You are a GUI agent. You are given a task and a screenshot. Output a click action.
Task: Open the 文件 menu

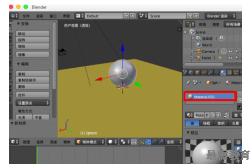(26, 16)
